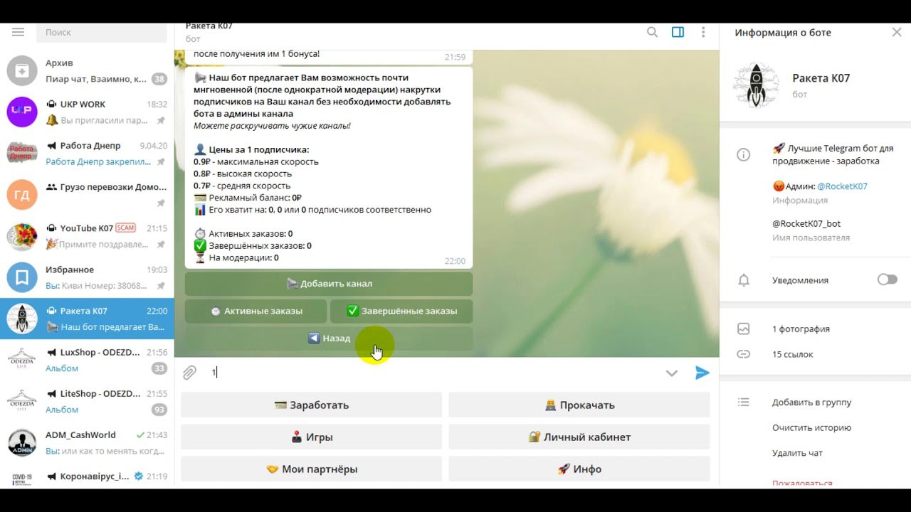This screenshot has height=512, width=911.
Task: Click the Инфо keyboard button
Action: (x=579, y=469)
